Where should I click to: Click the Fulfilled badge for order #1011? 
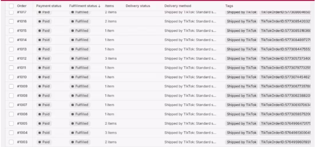click(x=80, y=68)
